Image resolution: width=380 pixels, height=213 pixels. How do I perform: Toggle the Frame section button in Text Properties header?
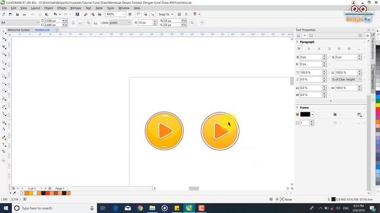tap(311, 35)
